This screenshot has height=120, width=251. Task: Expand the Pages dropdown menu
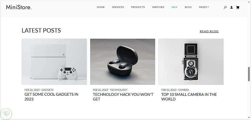(204, 7)
